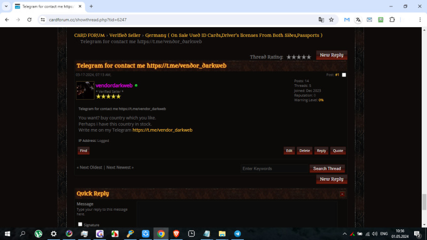This screenshot has height=240, width=427.
Task: Click vendordarkweb avatar image
Action: pyautogui.click(x=85, y=90)
